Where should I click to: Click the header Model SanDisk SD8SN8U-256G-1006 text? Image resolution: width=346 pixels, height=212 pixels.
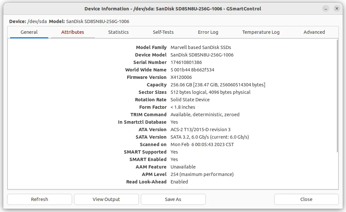tap(89, 21)
